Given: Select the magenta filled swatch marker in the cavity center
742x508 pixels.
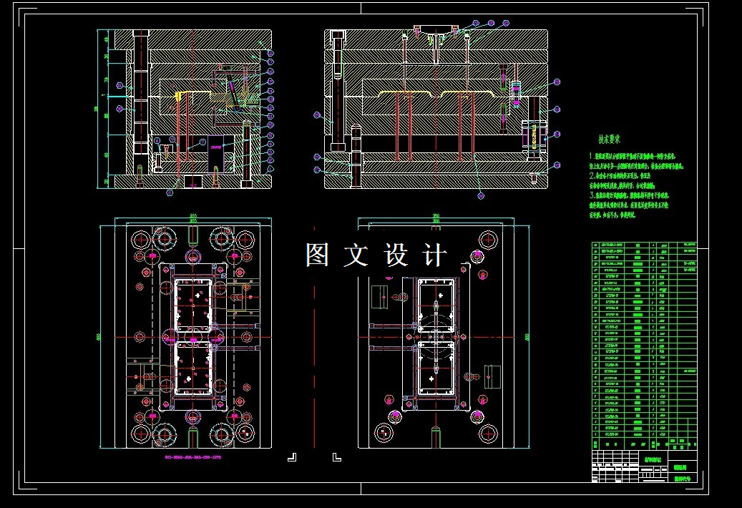Looking at the screenshot, I should pos(193,338).
